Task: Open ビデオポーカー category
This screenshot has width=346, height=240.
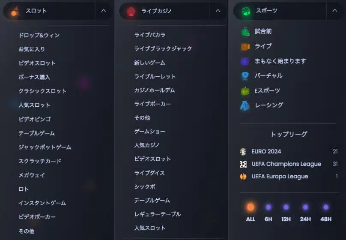Action: point(37,217)
